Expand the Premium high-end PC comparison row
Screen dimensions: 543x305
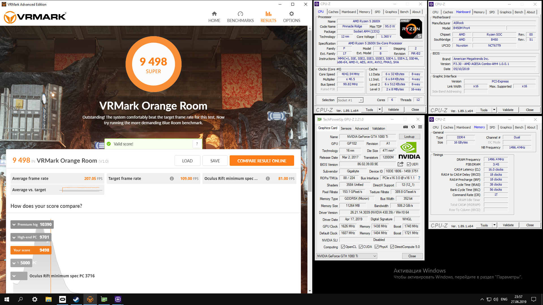coord(32,225)
